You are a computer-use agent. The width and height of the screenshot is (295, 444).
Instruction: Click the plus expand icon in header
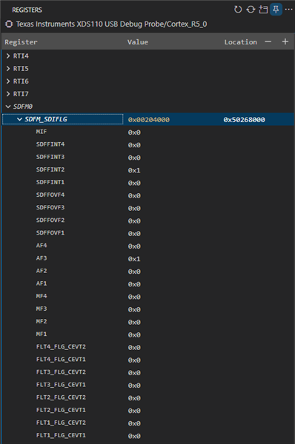[285, 42]
